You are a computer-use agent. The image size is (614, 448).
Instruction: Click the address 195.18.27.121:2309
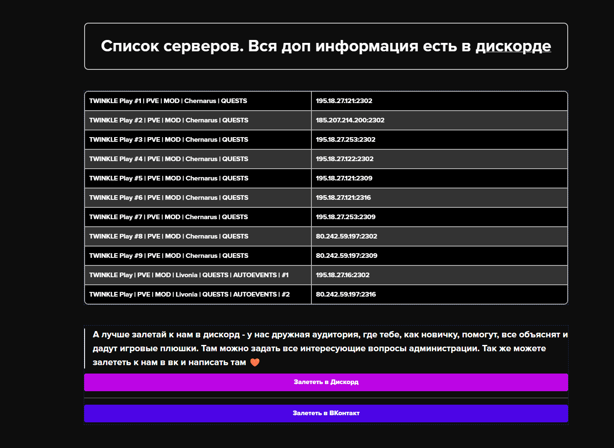coord(344,178)
